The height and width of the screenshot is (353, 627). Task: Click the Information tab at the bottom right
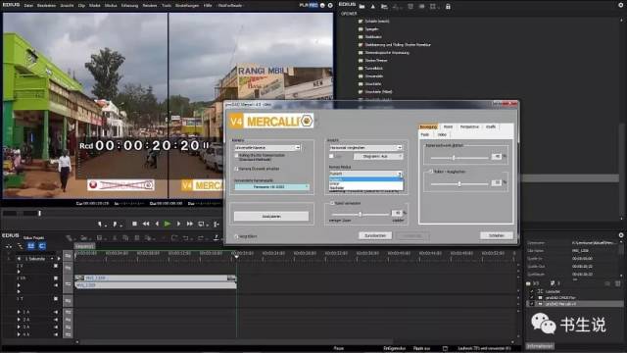pos(540,346)
